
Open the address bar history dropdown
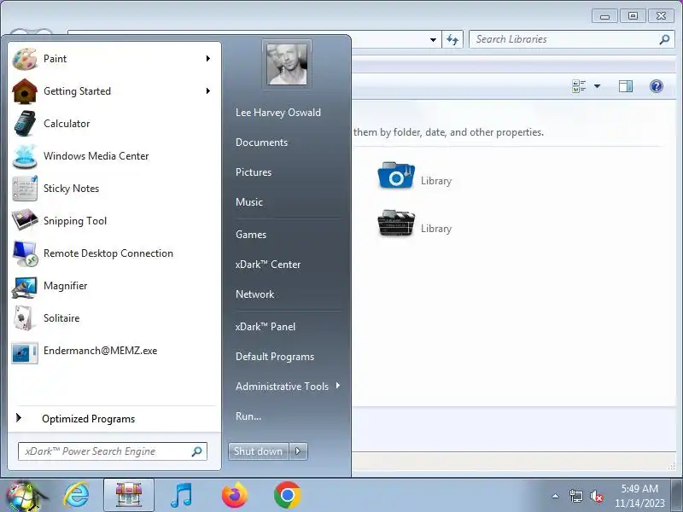coord(433,39)
